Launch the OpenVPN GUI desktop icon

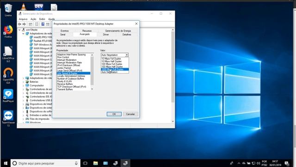8,76
